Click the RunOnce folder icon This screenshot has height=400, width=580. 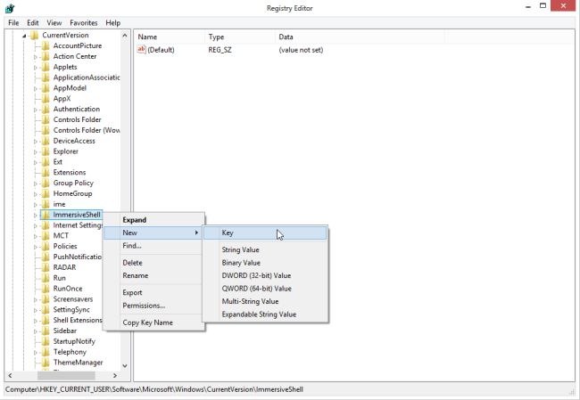tap(46, 289)
